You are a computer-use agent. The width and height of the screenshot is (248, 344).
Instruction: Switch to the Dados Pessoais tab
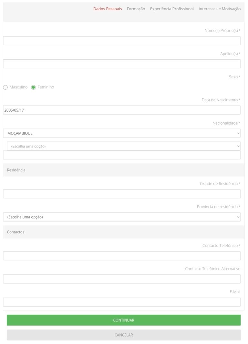tap(108, 9)
